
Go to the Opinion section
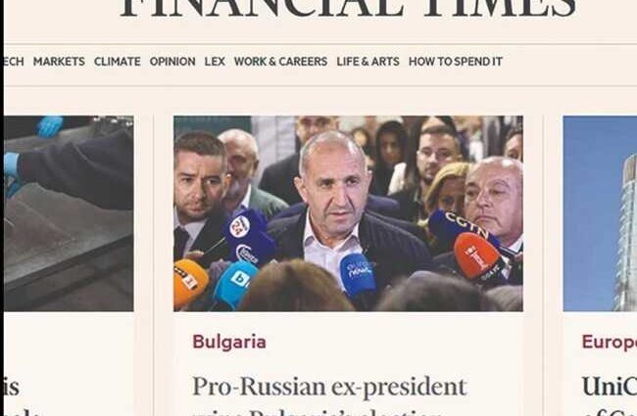[172, 62]
